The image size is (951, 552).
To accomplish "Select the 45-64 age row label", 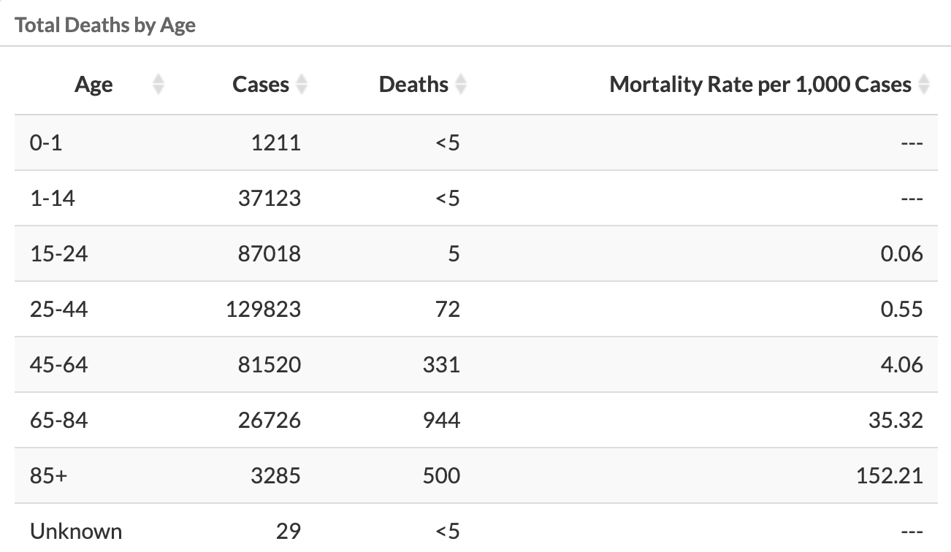I will tap(58, 364).
